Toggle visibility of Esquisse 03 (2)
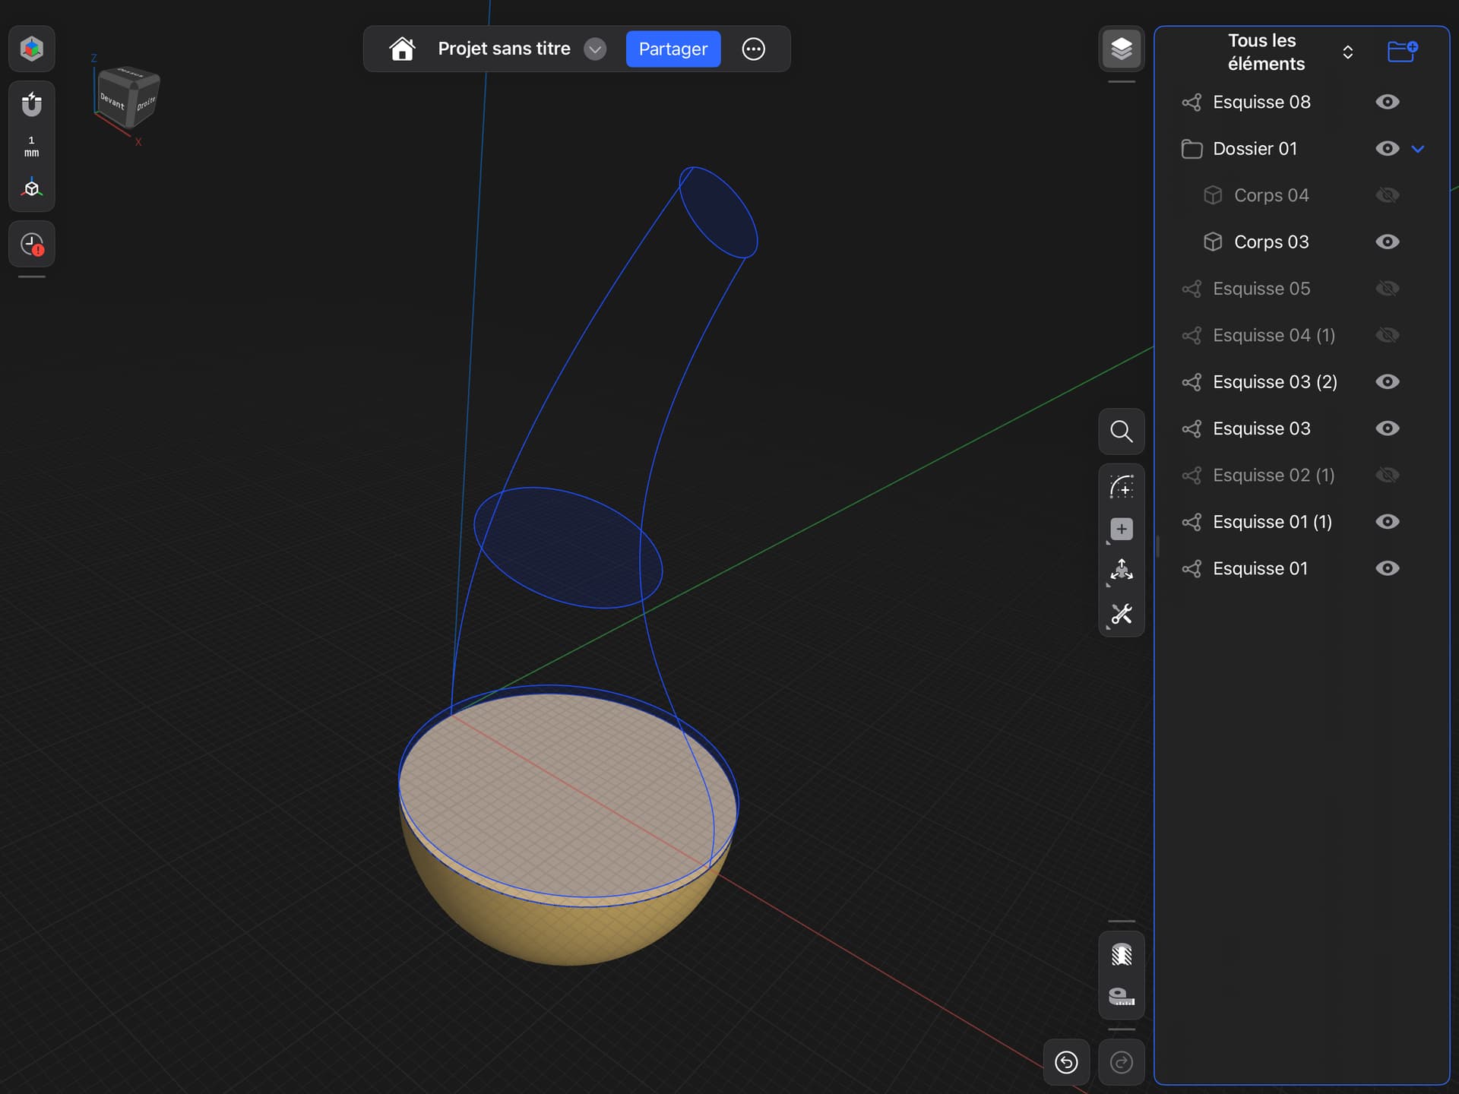 1388,381
